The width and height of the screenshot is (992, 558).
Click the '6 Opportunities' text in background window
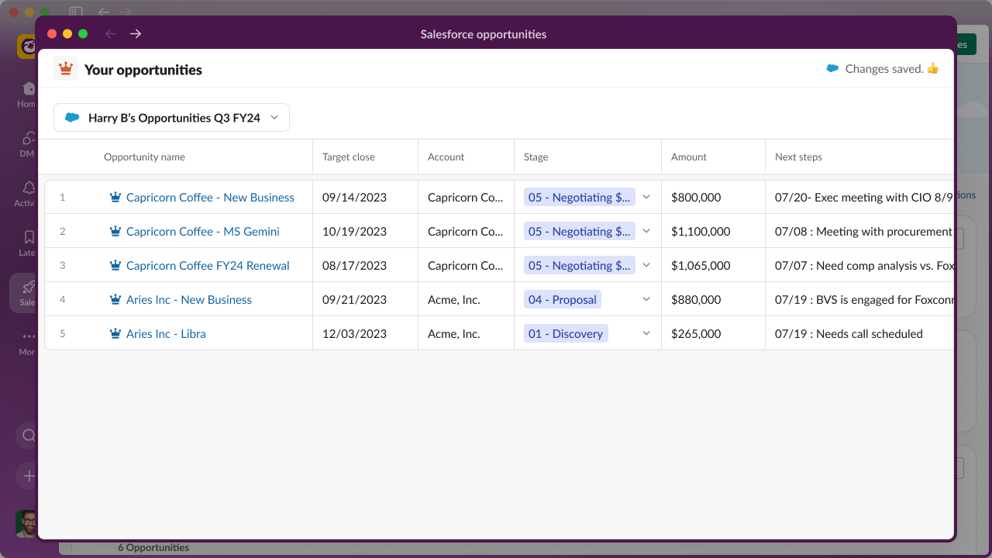[153, 548]
